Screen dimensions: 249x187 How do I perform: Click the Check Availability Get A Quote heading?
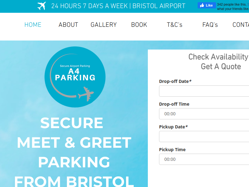tap(219, 62)
